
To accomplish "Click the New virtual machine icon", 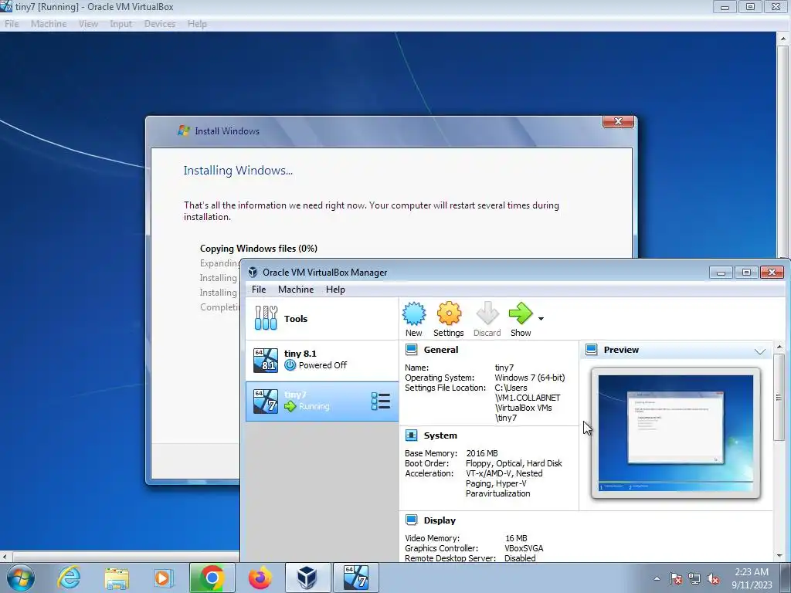I will tap(414, 314).
